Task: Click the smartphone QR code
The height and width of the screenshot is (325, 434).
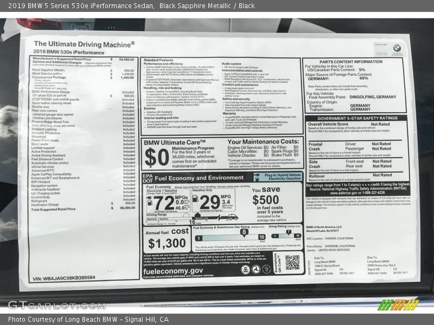Action: (x=292, y=263)
